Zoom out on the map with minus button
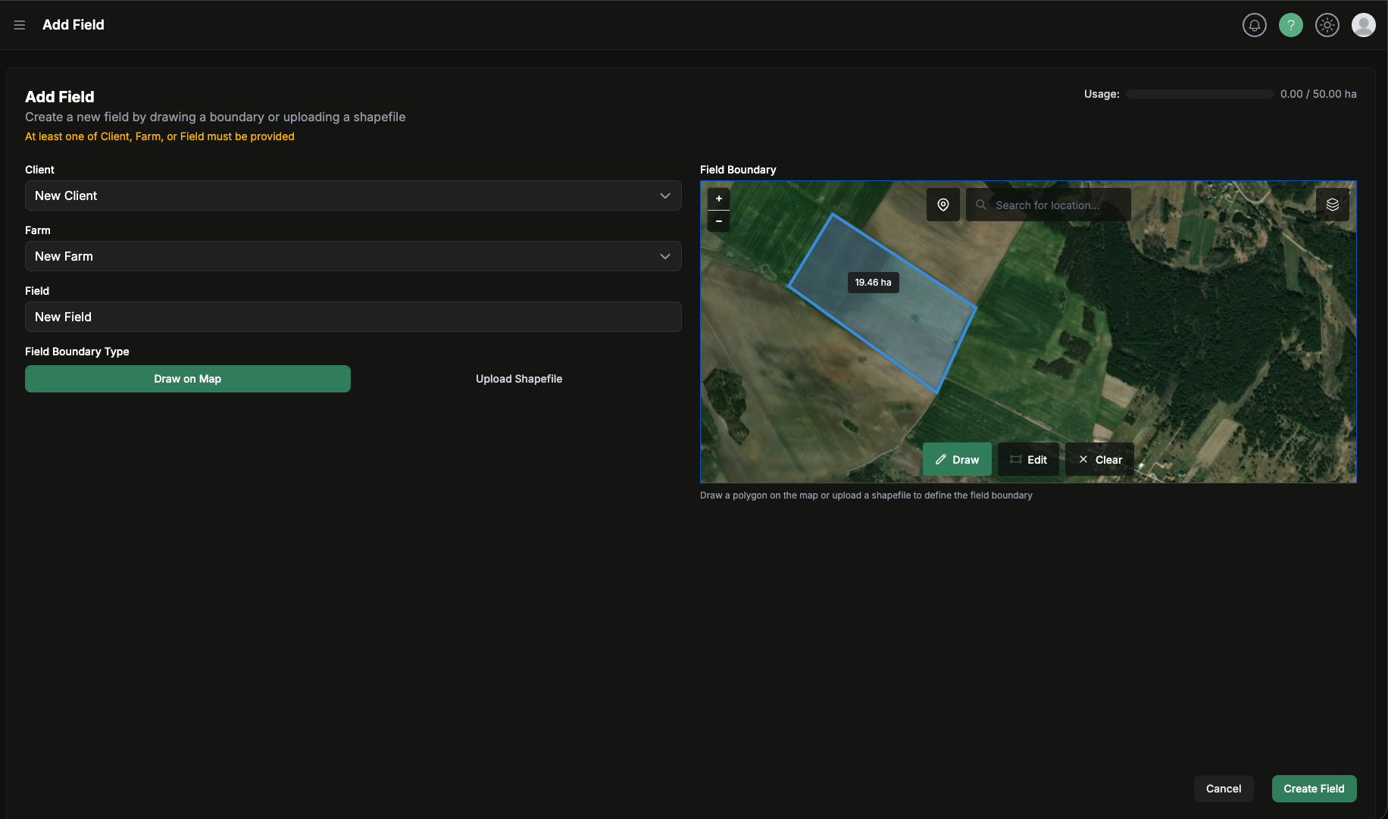1388x819 pixels. (718, 220)
